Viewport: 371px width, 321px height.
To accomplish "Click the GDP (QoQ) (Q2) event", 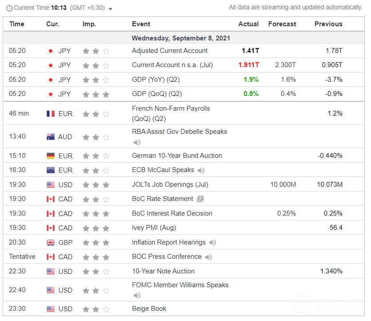I will click(157, 94).
